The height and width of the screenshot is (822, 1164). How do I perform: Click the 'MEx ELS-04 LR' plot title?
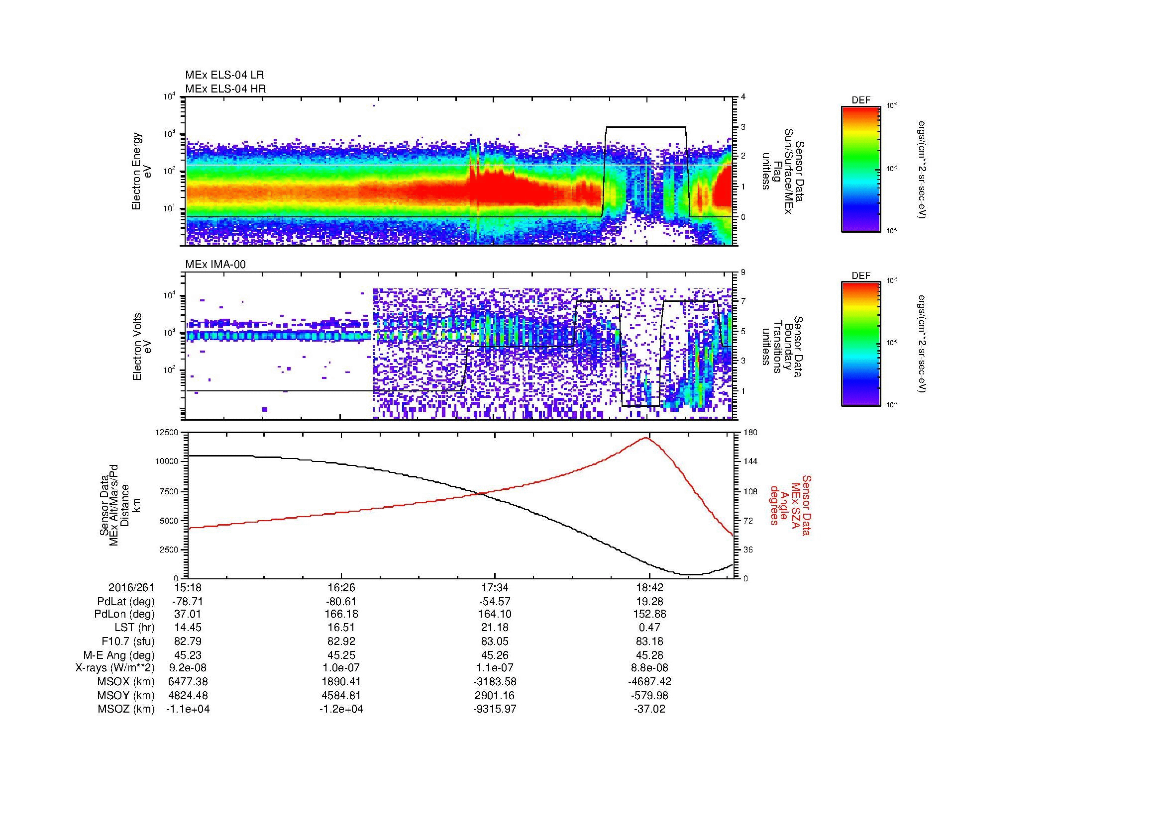click(x=224, y=75)
